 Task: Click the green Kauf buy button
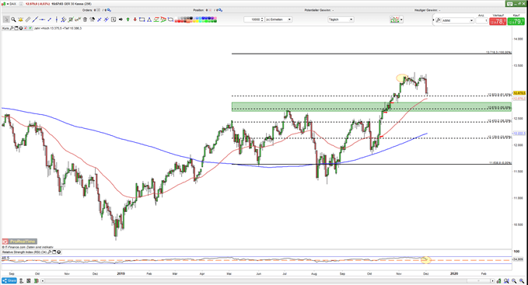pyautogui.click(x=516, y=21)
